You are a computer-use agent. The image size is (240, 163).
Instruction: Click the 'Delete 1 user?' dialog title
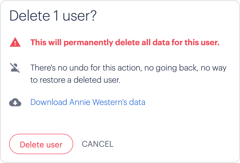[x=53, y=16]
